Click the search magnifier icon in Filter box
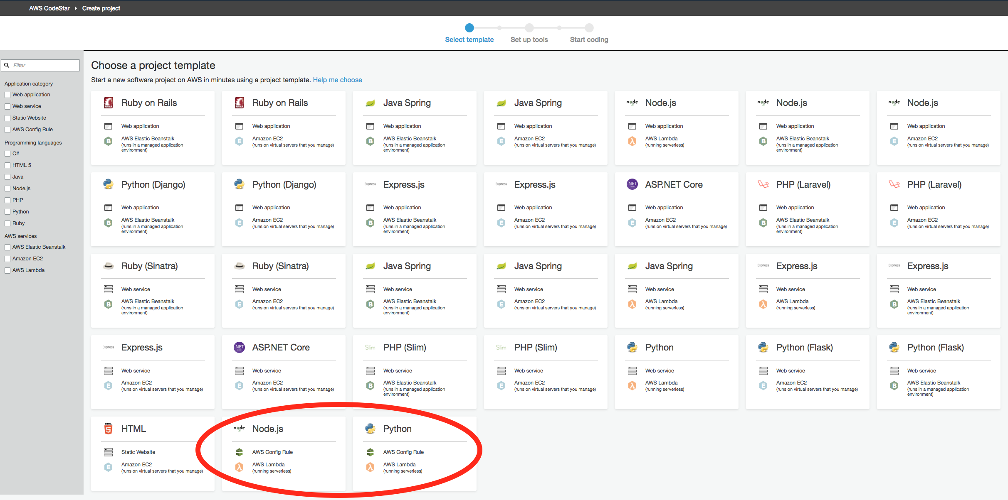The width and height of the screenshot is (1008, 500). tap(7, 65)
